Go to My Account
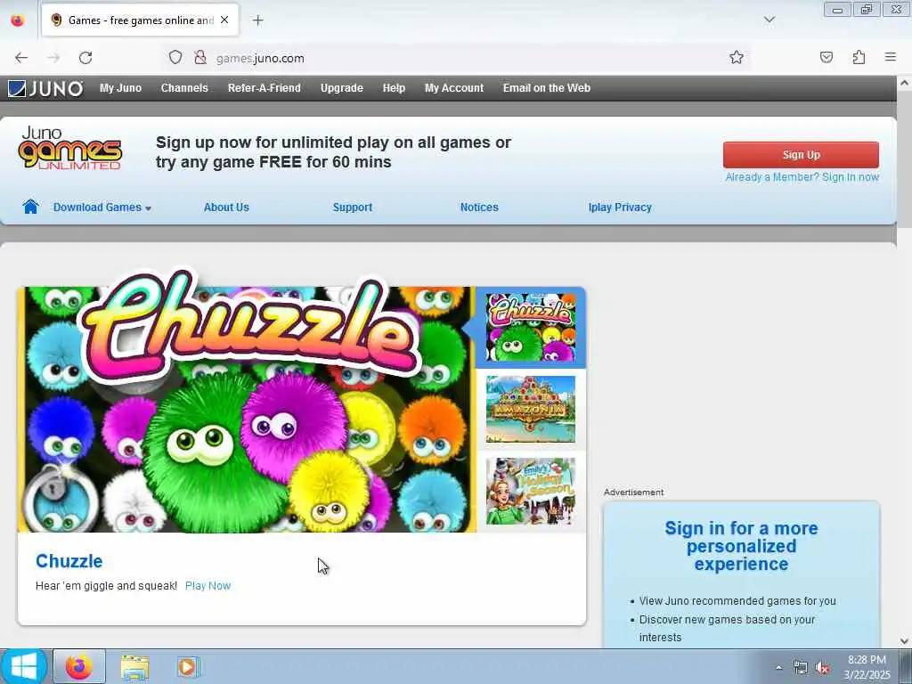 click(x=453, y=88)
